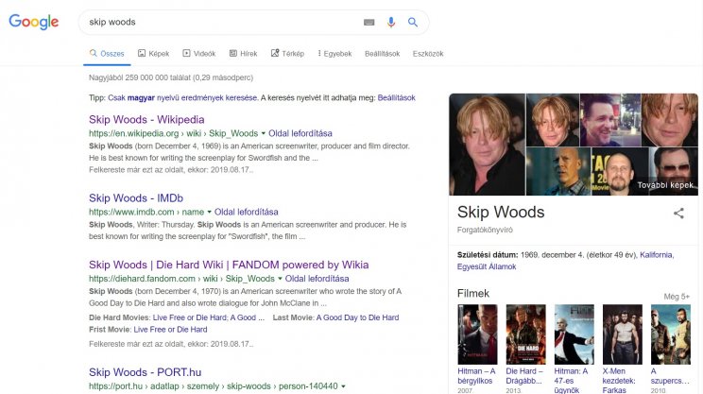The width and height of the screenshot is (703, 394).
Task: Open the X-Men kezdetek: Farkas poster
Action: click(623, 334)
